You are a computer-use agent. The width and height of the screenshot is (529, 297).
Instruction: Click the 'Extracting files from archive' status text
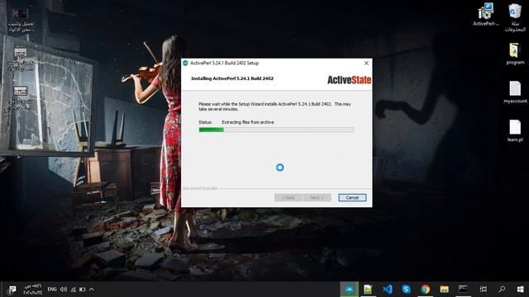[x=248, y=122]
